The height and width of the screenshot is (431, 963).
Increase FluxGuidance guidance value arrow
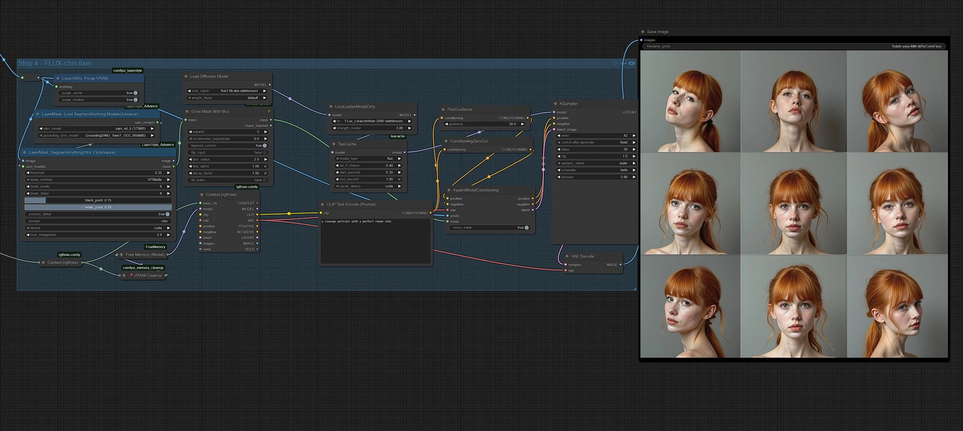(523, 124)
